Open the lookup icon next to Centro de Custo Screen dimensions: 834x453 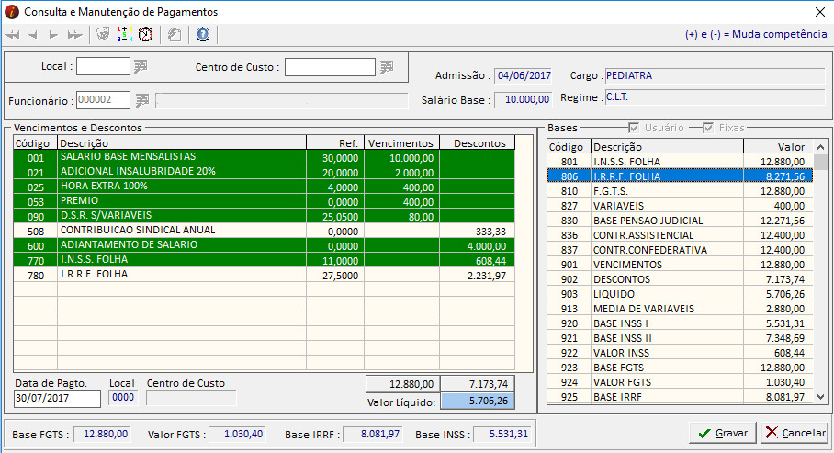pos(387,67)
